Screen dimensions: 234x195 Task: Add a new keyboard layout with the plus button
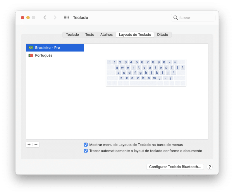(x=29, y=145)
